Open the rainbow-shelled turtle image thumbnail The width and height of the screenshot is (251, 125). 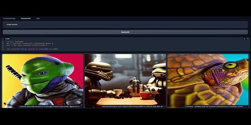click(x=208, y=81)
